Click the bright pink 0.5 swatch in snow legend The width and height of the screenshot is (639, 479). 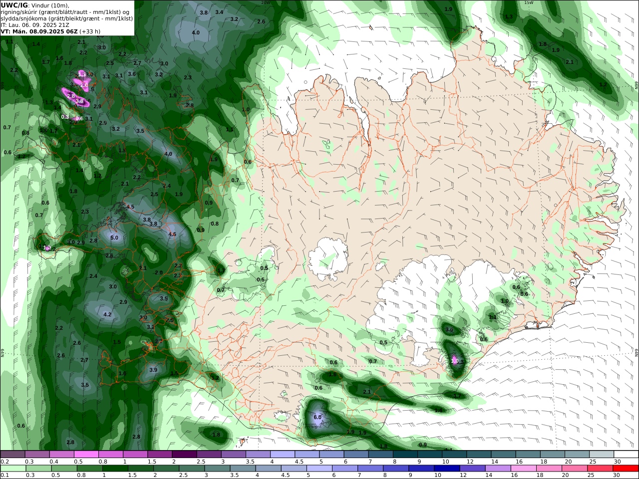point(86,455)
